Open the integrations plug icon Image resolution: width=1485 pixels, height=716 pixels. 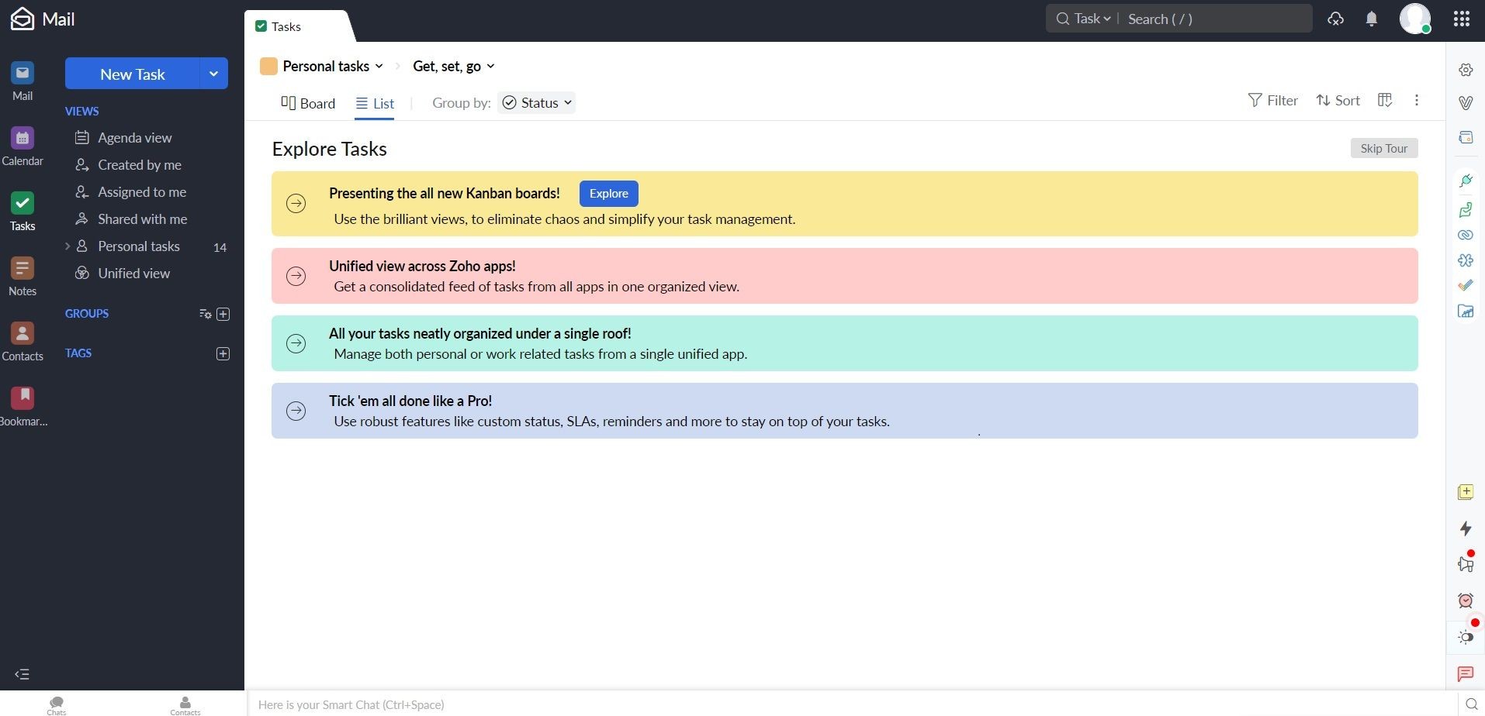tap(1466, 181)
